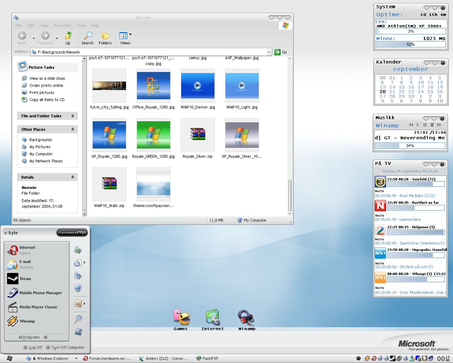Click the Opera tray icon
This screenshot has height=363, width=453.
374,358
